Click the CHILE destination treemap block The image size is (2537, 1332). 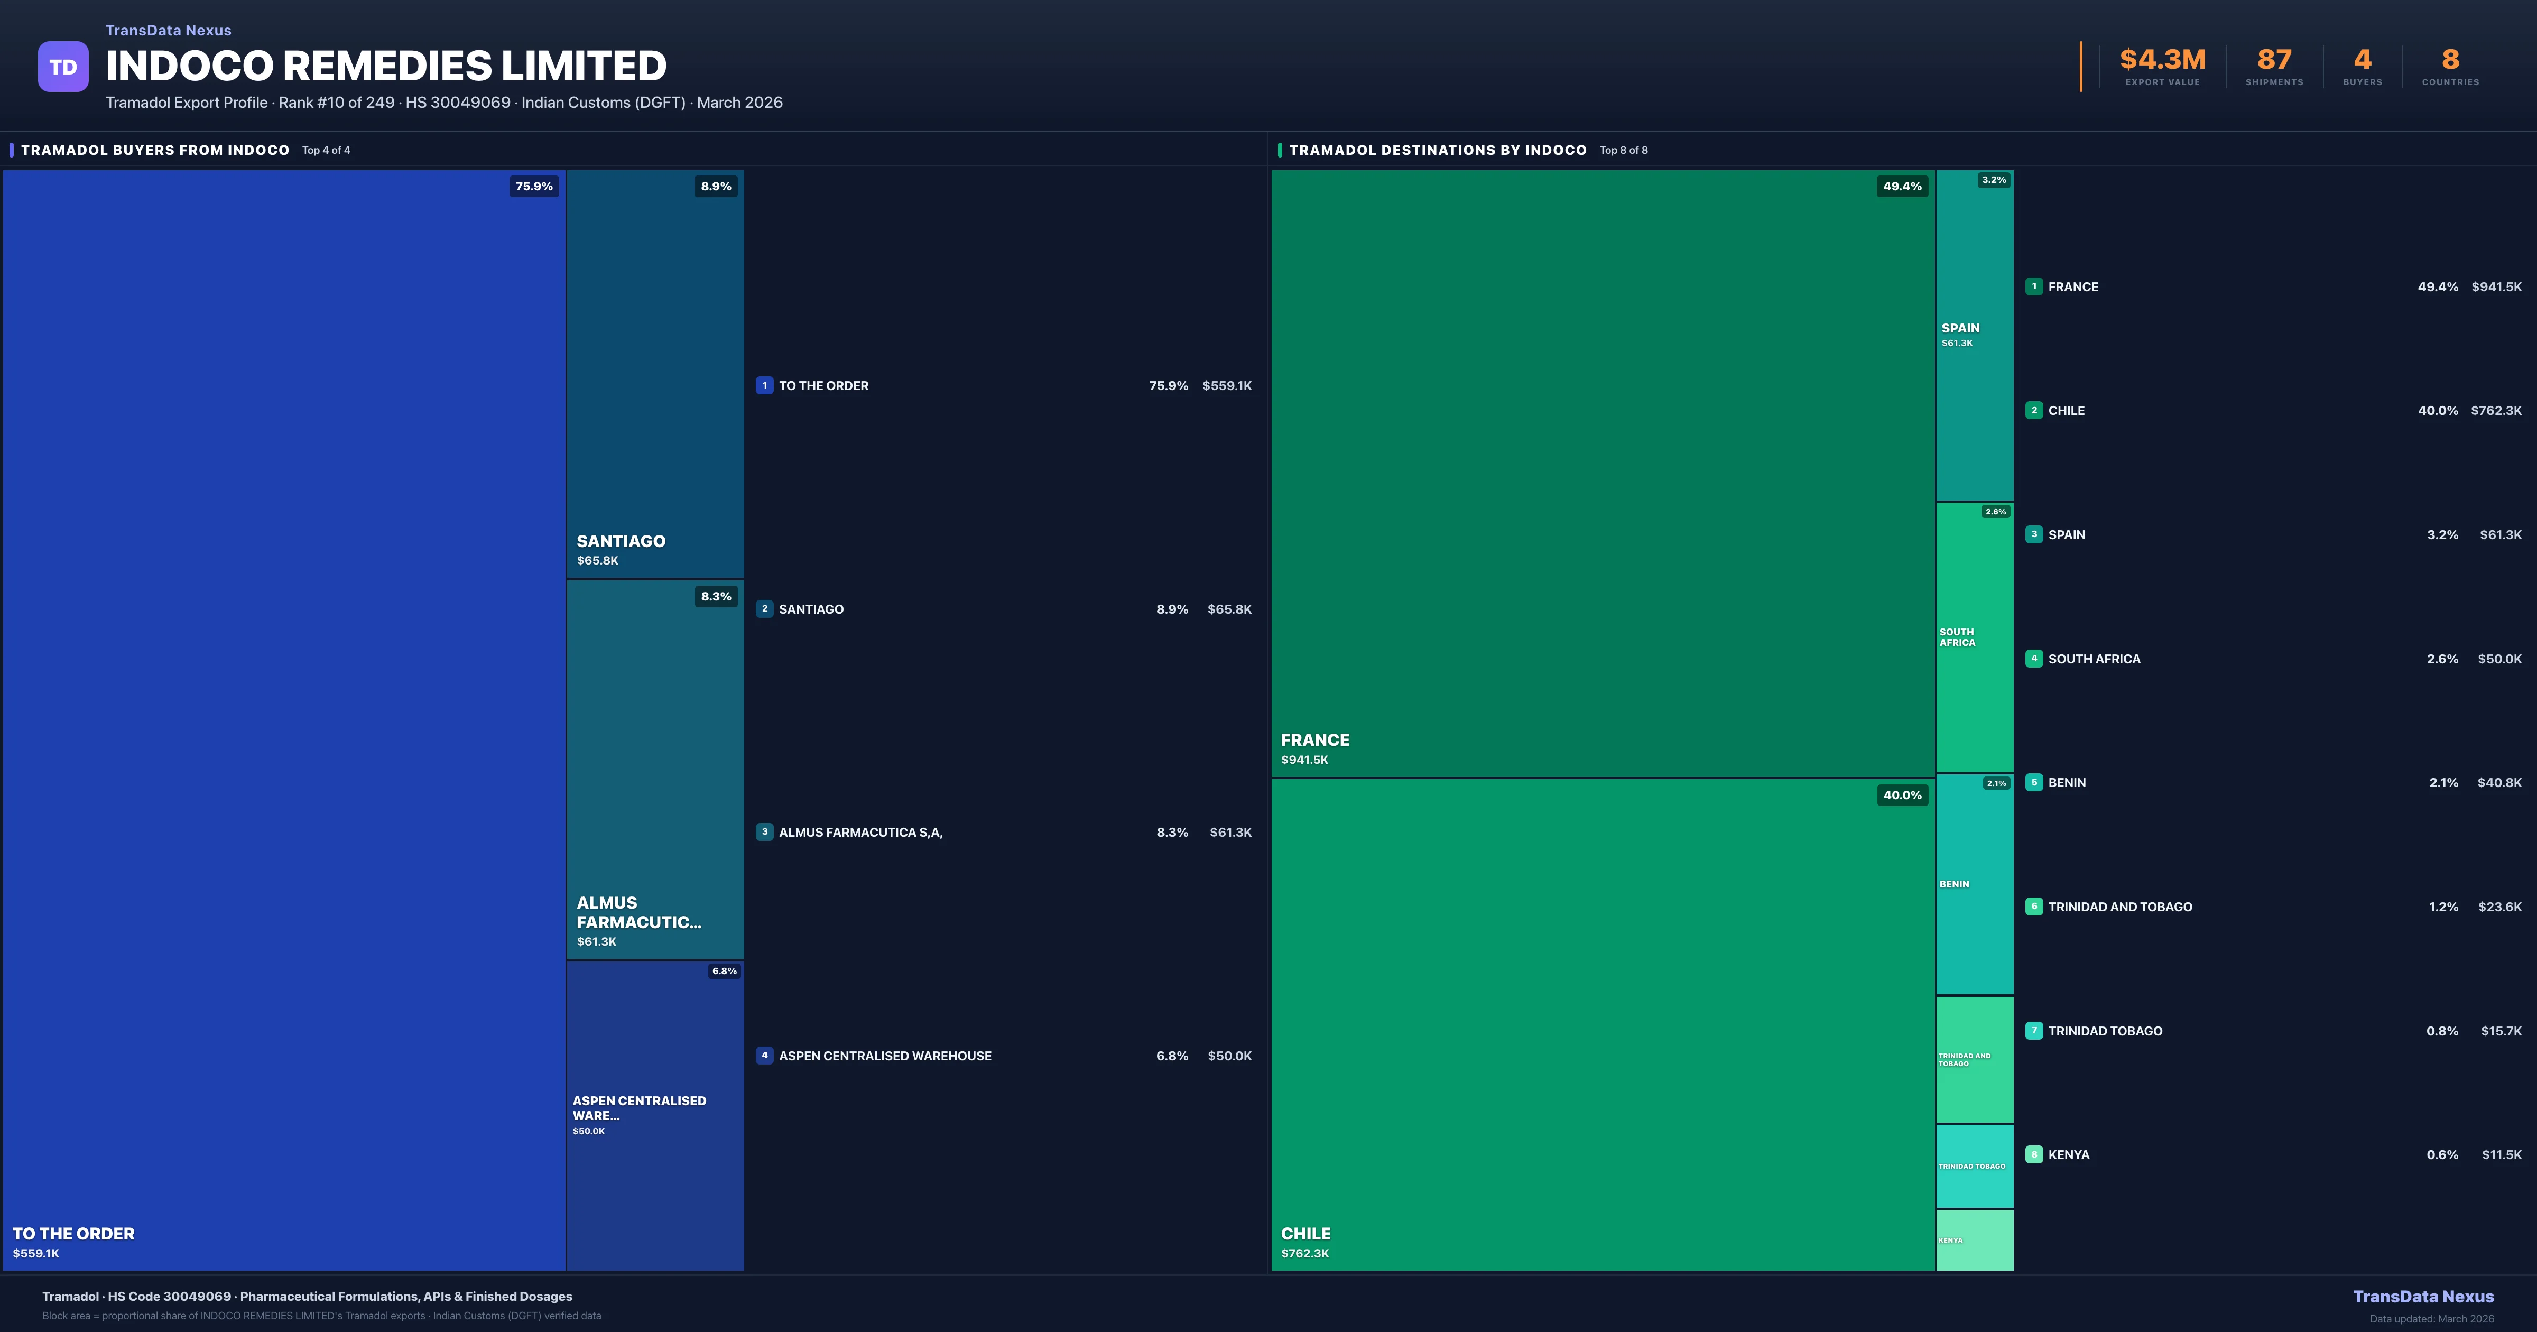pyautogui.click(x=1603, y=1024)
